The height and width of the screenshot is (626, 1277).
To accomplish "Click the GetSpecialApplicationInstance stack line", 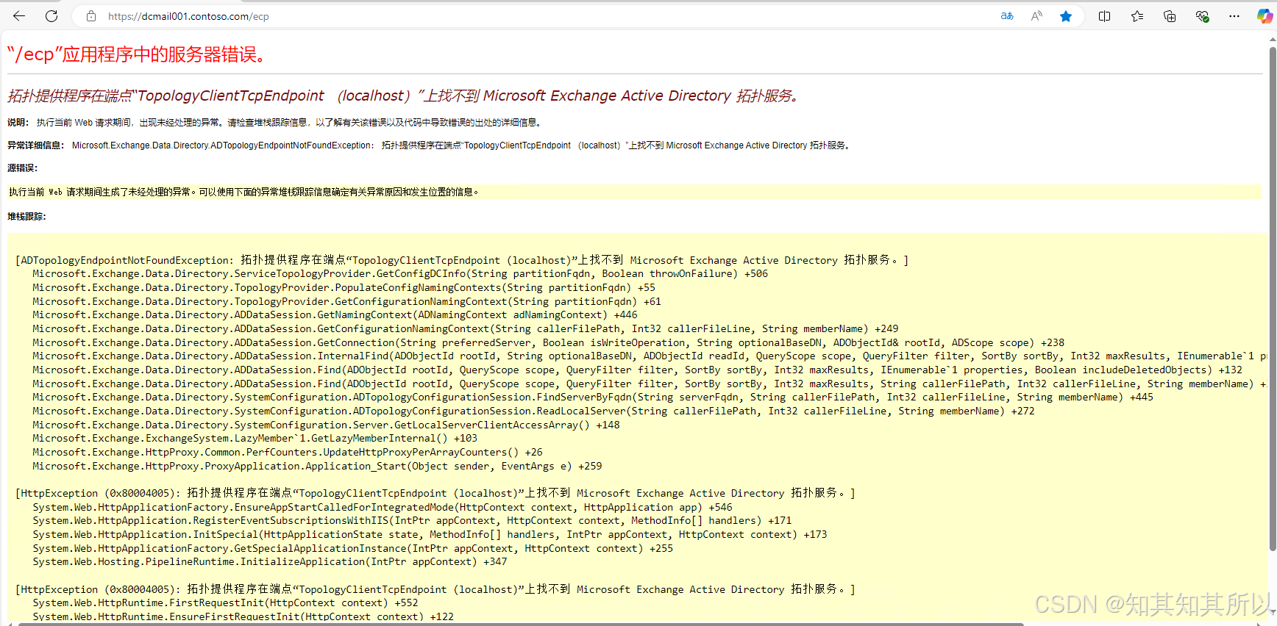I will click(352, 548).
